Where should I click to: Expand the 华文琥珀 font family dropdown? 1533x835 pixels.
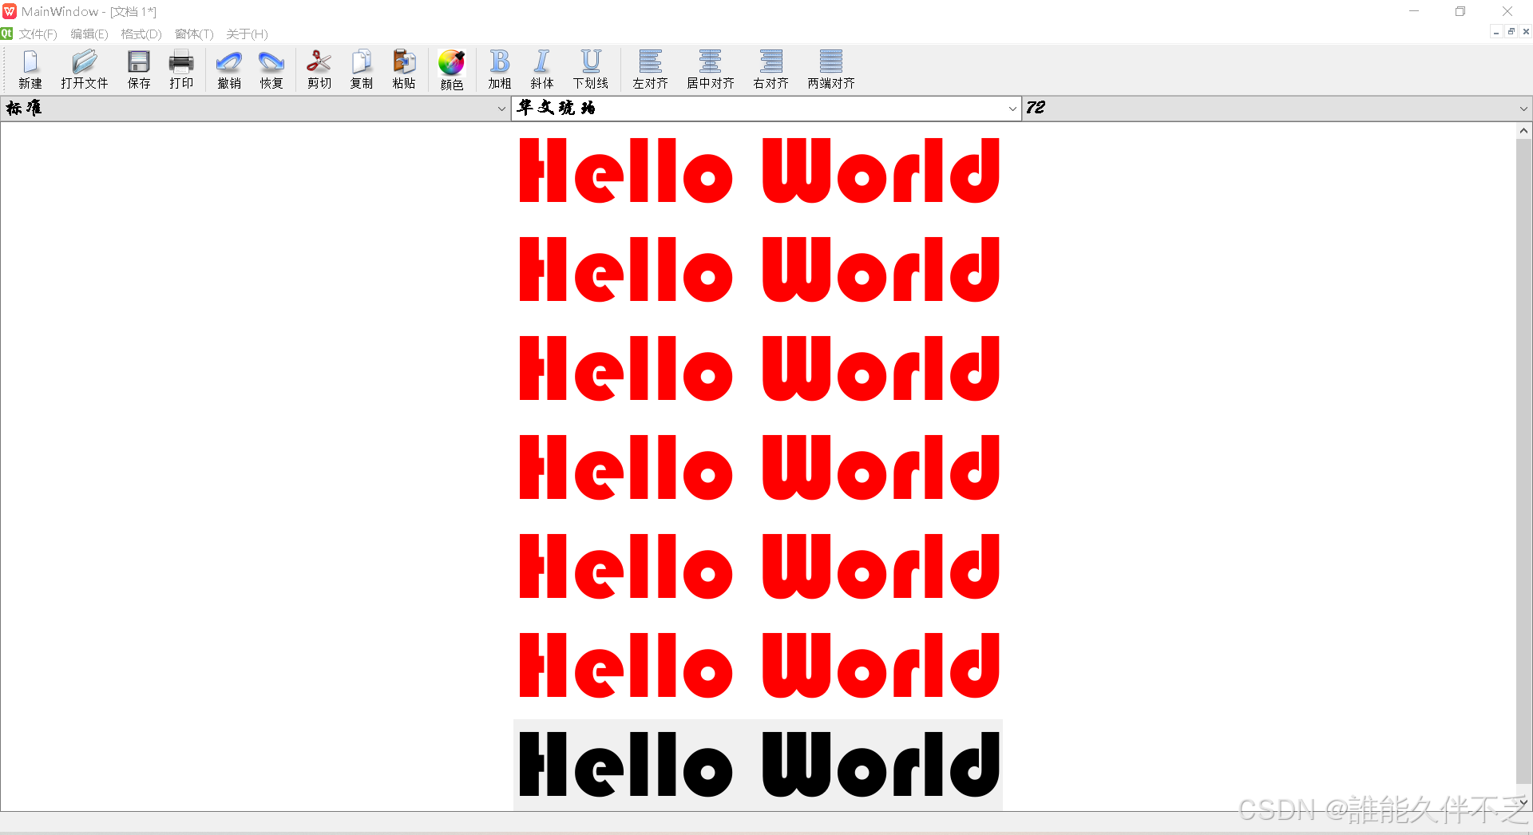1012,109
